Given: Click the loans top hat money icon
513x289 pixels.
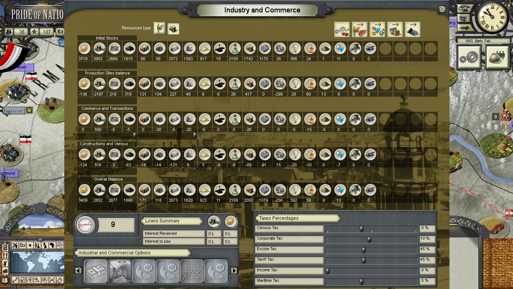Looking at the screenshot, I should (214, 222).
